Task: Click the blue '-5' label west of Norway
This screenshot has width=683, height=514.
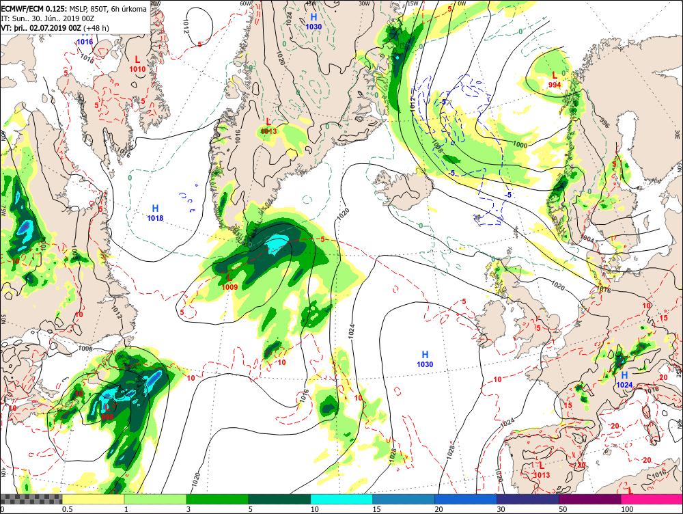Action: tap(508, 195)
